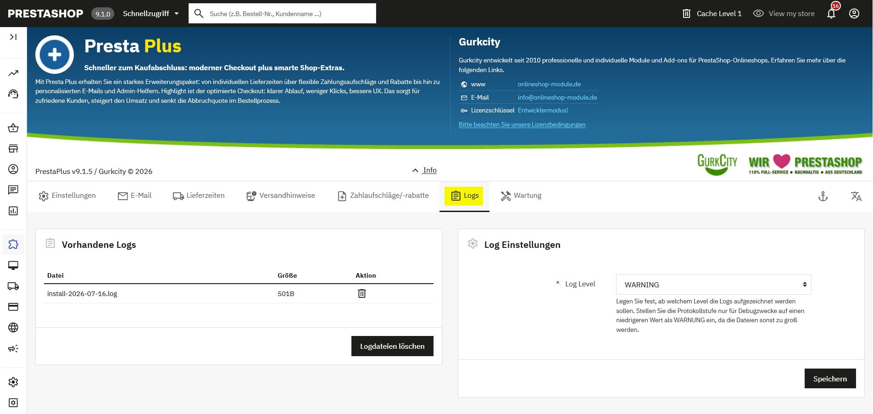Viewport: 873px width, 414px height.
Task: Click the anchor hooks icon
Action: pos(823,196)
